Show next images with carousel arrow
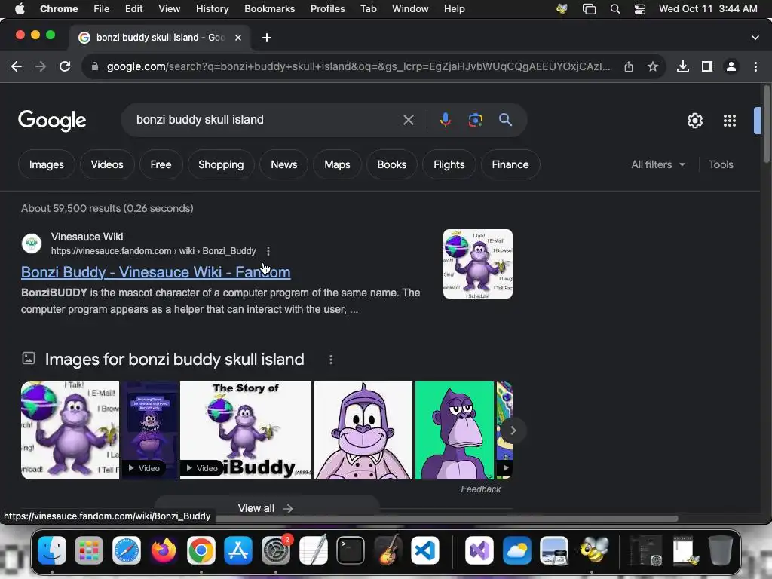This screenshot has width=772, height=579. point(513,430)
